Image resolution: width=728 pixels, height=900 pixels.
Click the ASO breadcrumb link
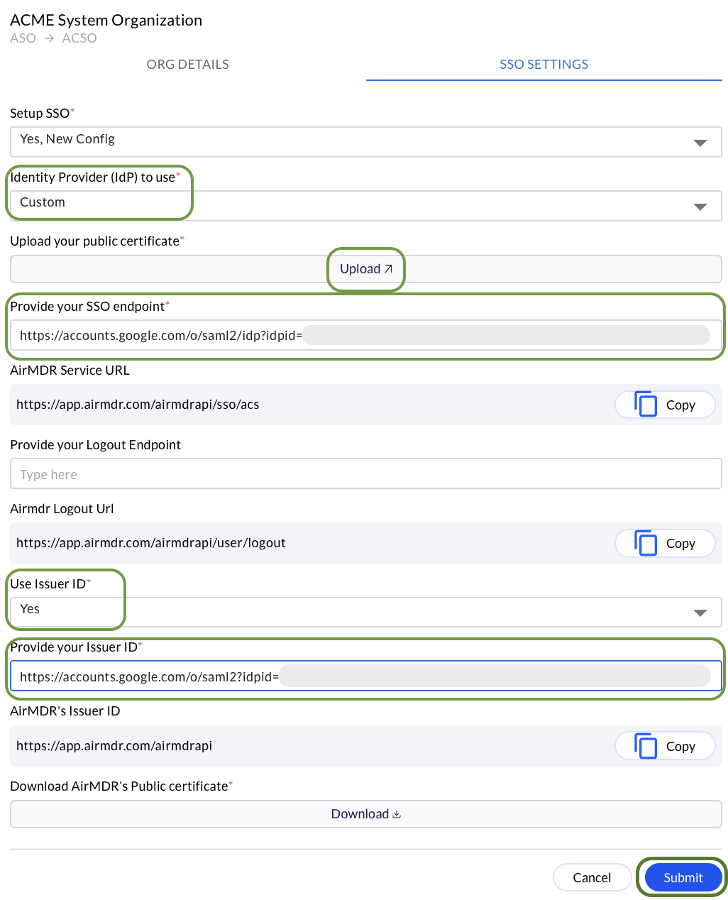point(22,38)
